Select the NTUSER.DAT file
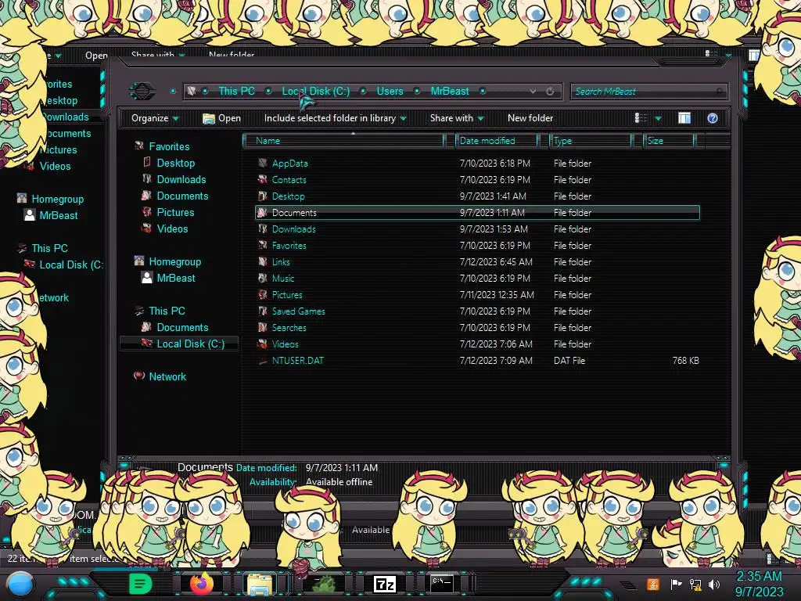Viewport: 801px width, 601px height. click(297, 361)
